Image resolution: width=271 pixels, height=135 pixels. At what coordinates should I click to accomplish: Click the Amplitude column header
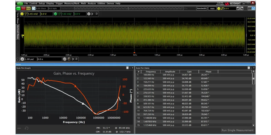pos(170,72)
